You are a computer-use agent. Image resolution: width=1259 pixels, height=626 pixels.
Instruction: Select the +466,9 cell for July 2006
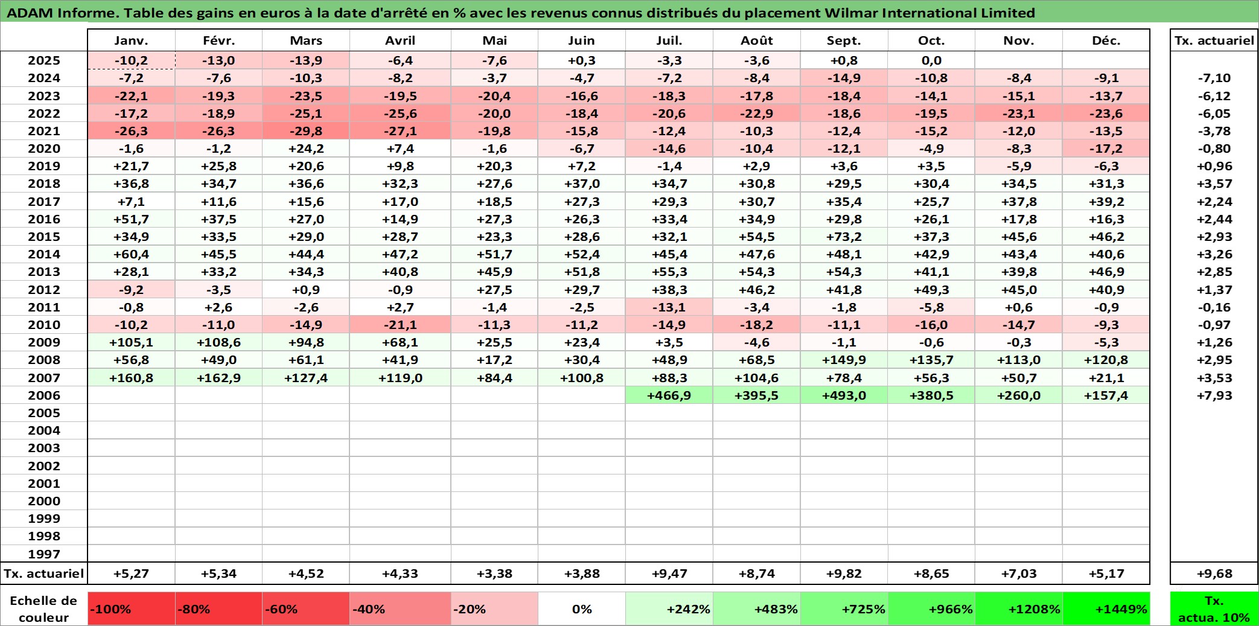(x=669, y=395)
